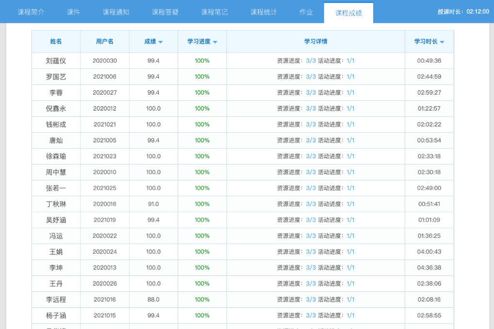Go to the 课程答疑 tab

(x=165, y=12)
